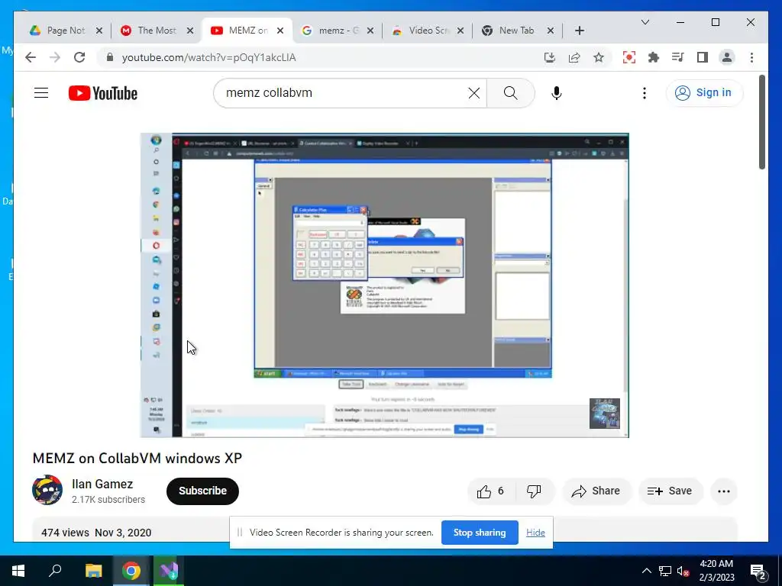Bookmark this tab with star

(599, 58)
